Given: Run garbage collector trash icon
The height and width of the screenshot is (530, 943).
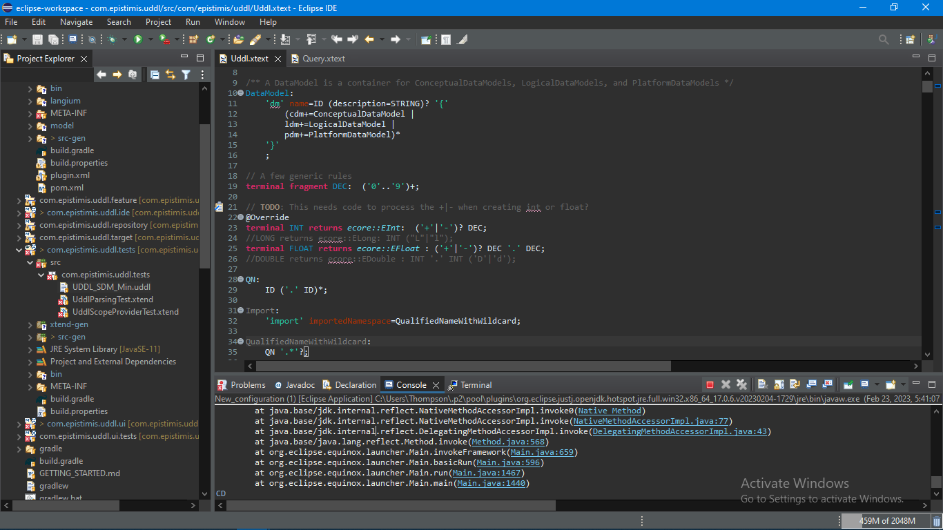Looking at the screenshot, I should [x=937, y=521].
